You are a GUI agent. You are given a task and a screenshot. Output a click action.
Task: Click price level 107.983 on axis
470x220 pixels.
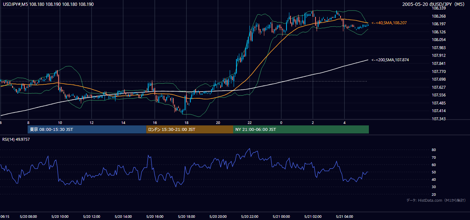tap(439, 48)
